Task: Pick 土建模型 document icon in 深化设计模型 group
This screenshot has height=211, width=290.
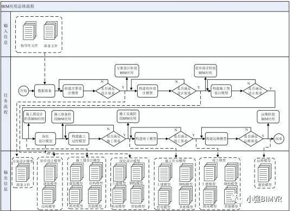Action: click(x=120, y=172)
